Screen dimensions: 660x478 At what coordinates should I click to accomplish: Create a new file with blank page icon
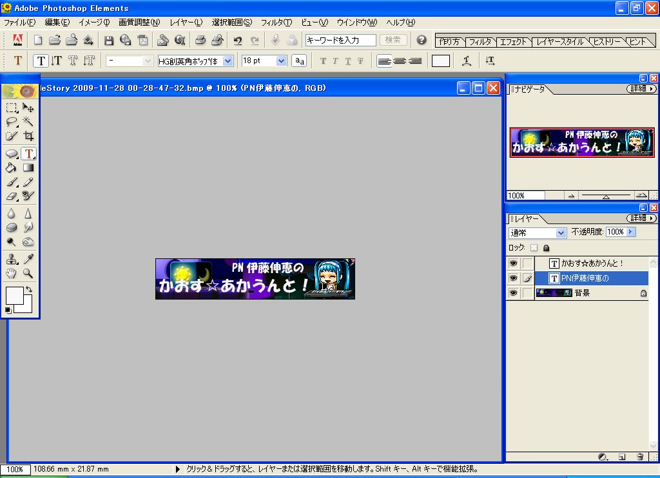point(38,40)
